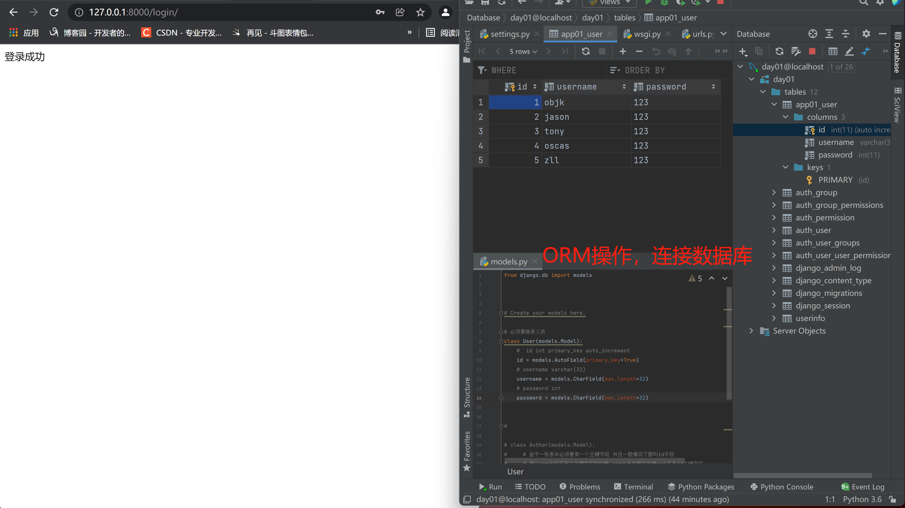Go back in browser history
Image resolution: width=905 pixels, height=508 pixels.
(13, 12)
